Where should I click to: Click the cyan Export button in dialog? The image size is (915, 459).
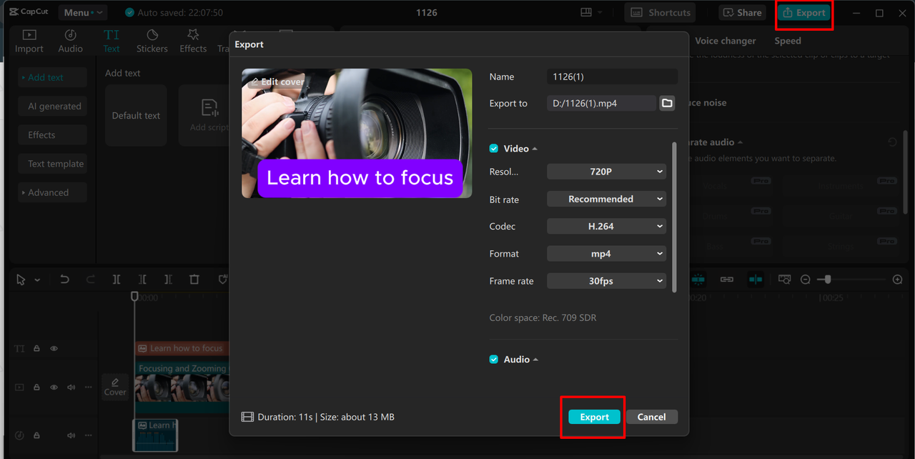594,417
